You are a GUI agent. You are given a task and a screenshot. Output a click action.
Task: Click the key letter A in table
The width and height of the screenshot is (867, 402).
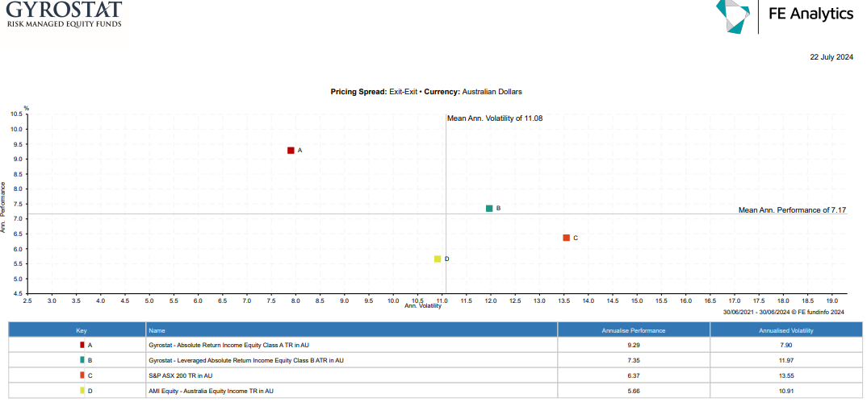[x=90, y=345]
